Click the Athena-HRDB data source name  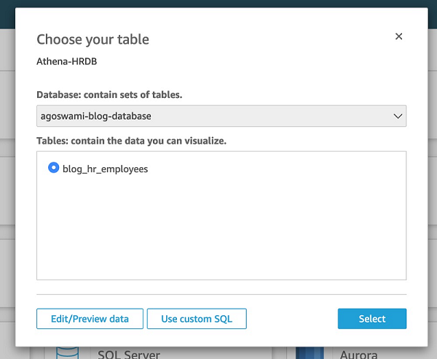click(x=67, y=61)
